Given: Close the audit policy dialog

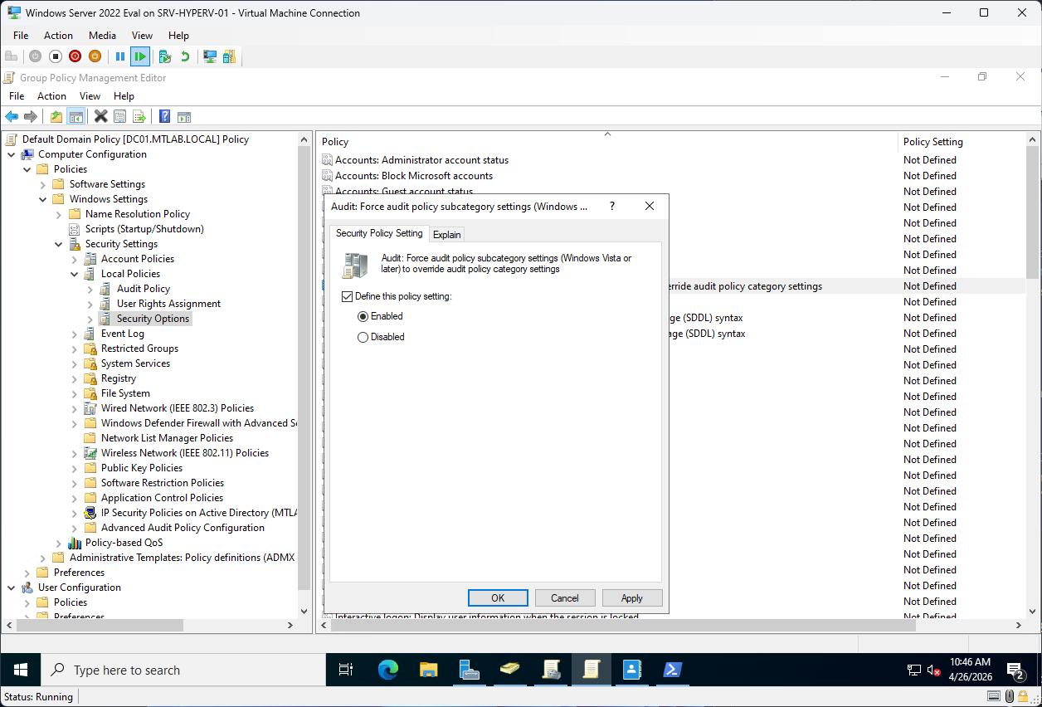Looking at the screenshot, I should (x=650, y=206).
